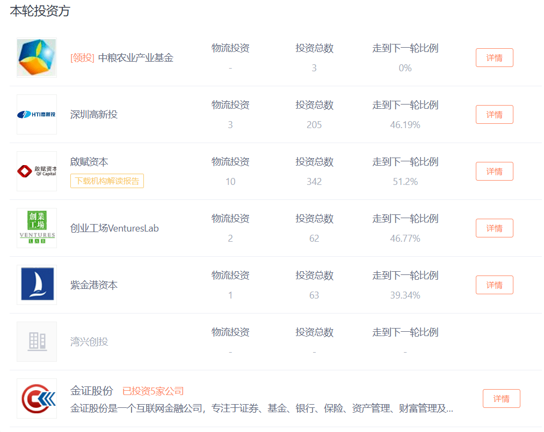Click 创业工场 next-round ratio 46.77%
The width and height of the screenshot is (544, 432).
point(405,238)
